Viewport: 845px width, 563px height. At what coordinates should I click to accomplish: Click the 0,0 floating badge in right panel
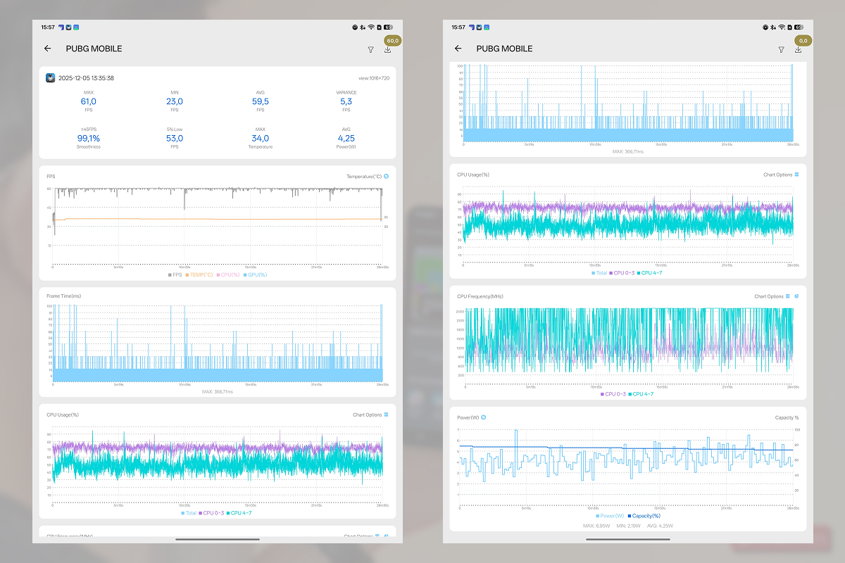coord(803,41)
